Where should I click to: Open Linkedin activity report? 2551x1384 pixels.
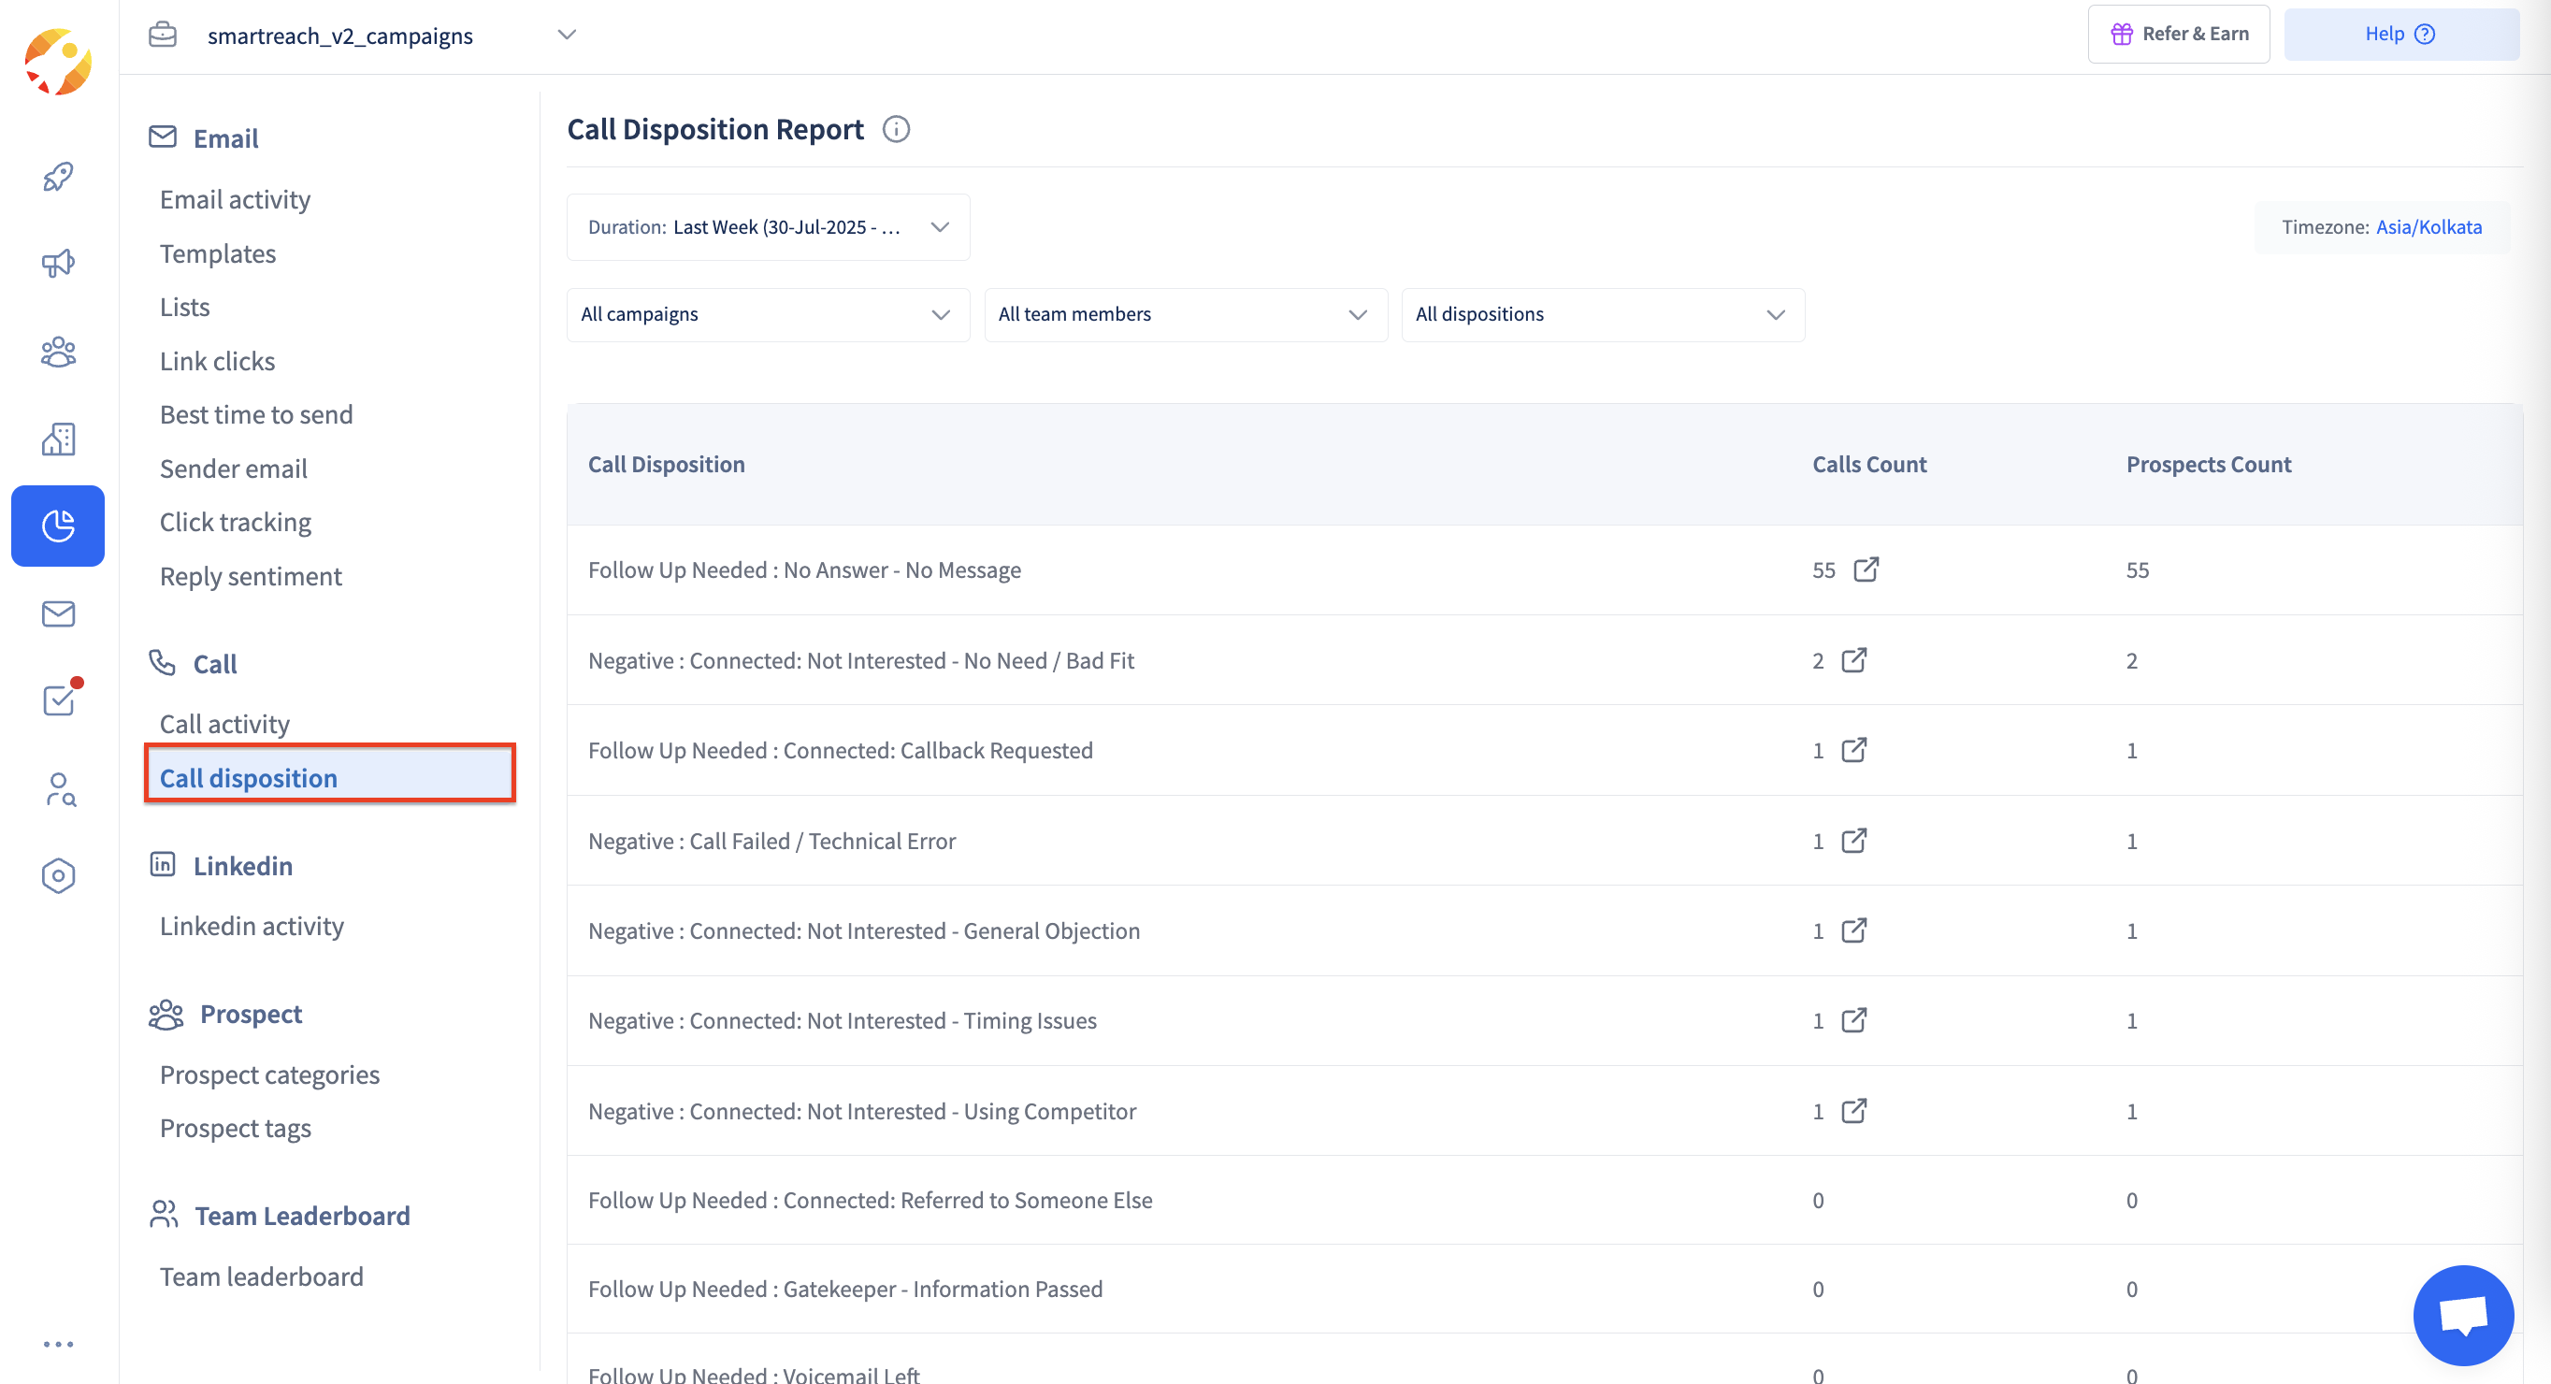[252, 926]
